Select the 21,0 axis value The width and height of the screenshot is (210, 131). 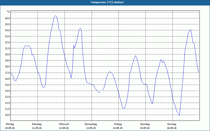[x=7, y=48]
